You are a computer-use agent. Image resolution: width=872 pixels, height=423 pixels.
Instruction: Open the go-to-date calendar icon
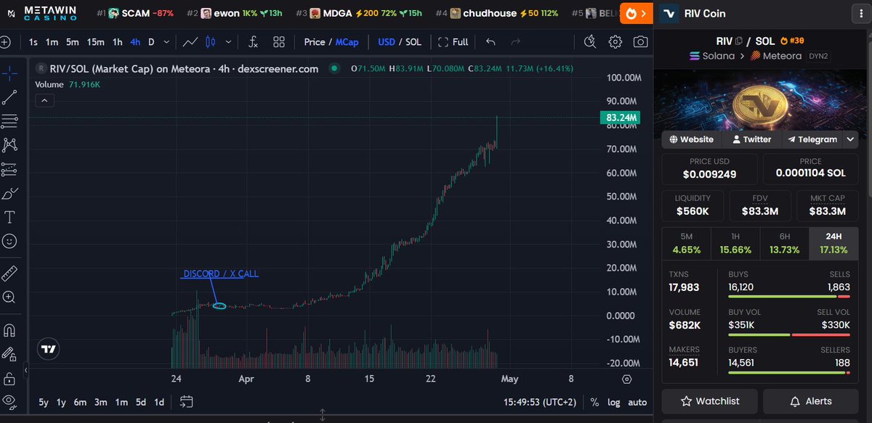(187, 401)
